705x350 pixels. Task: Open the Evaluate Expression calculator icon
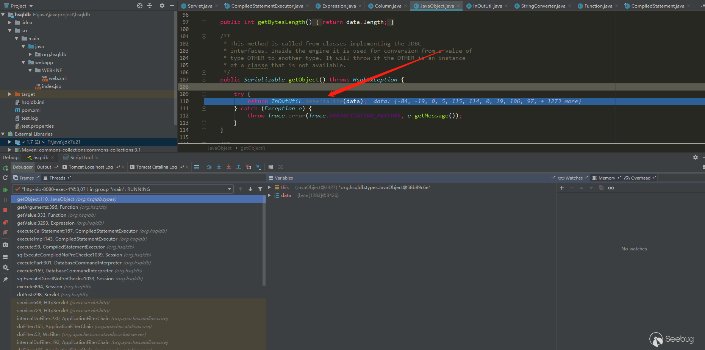pyautogui.click(x=271, y=167)
